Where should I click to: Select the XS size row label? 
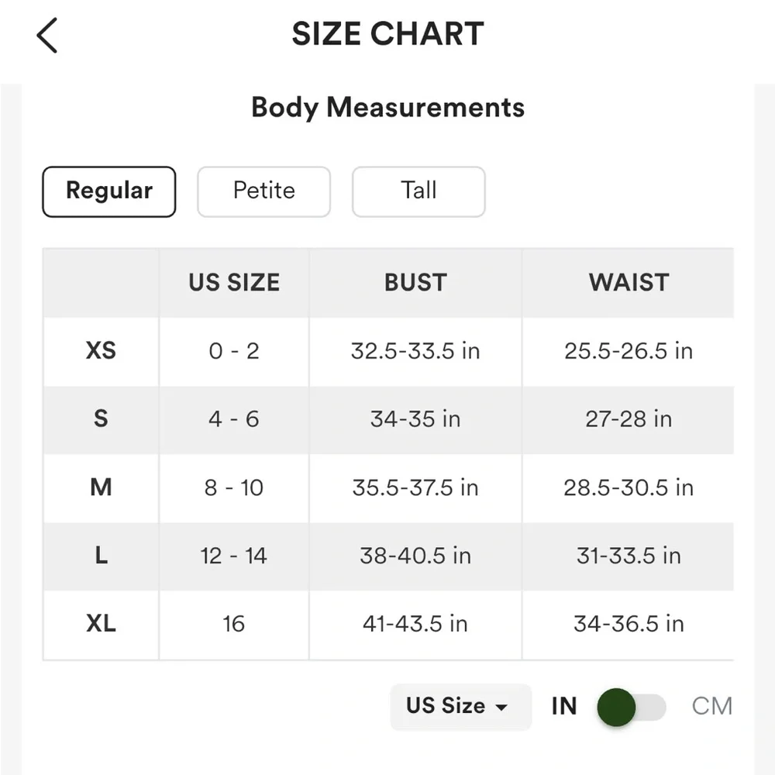point(101,351)
